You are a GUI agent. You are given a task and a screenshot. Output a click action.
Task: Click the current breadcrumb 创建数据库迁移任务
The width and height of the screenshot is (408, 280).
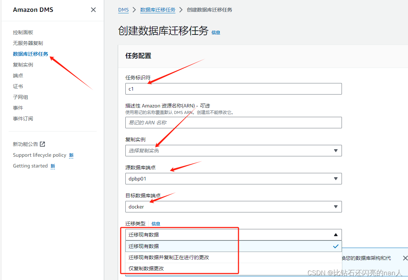(209, 10)
